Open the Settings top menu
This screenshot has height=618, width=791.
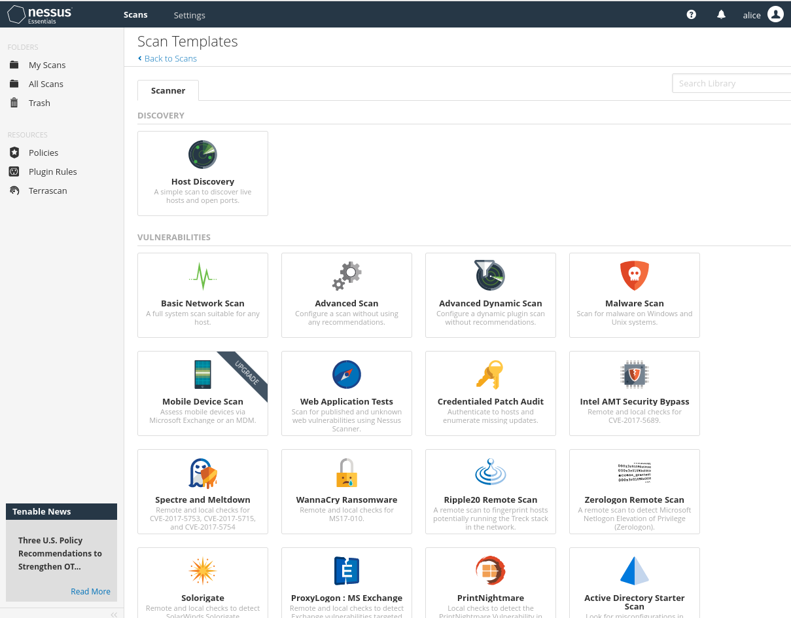190,15
